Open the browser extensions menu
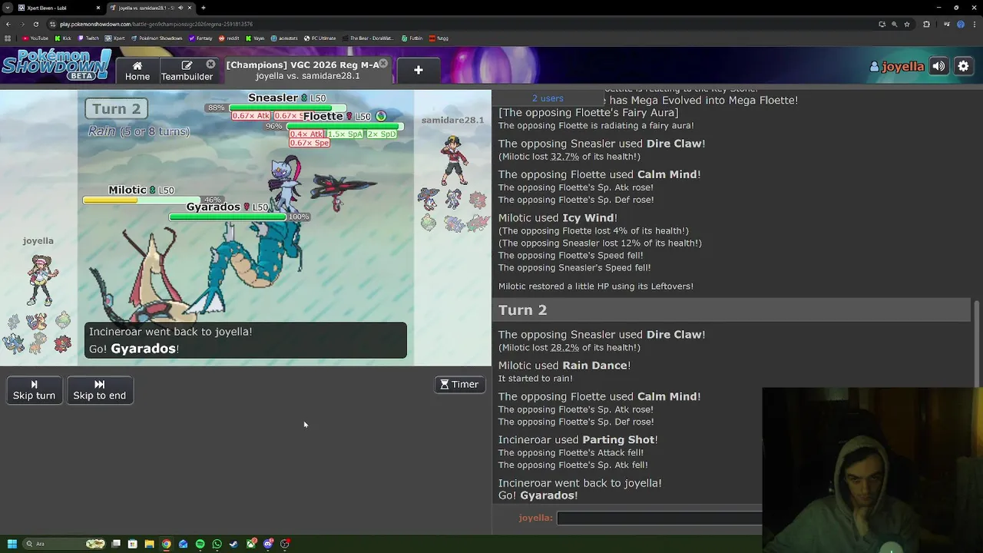The image size is (983, 553). [x=926, y=24]
